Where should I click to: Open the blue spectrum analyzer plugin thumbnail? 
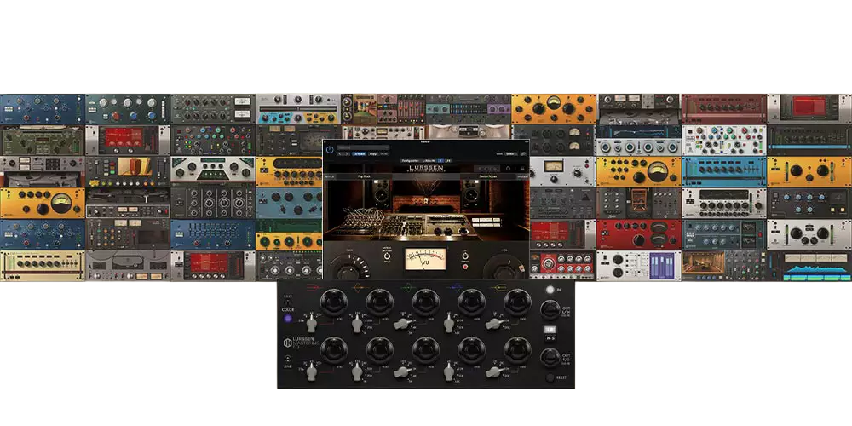809,266
